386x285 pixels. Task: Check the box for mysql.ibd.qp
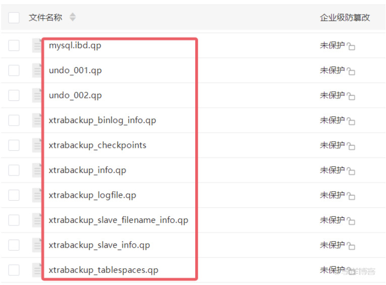(x=14, y=45)
